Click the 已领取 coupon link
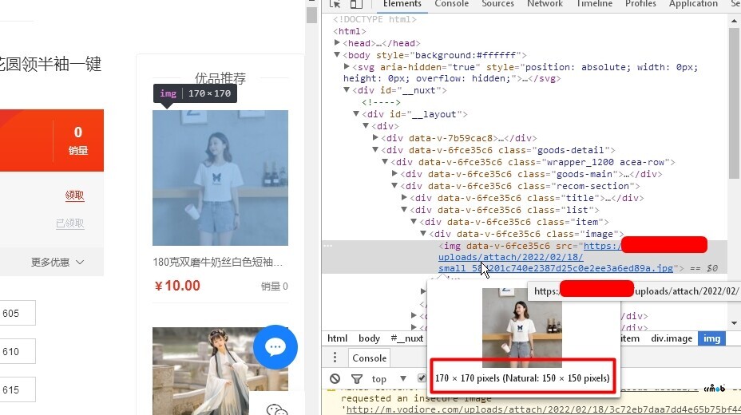This screenshot has height=415, width=741. point(70,223)
